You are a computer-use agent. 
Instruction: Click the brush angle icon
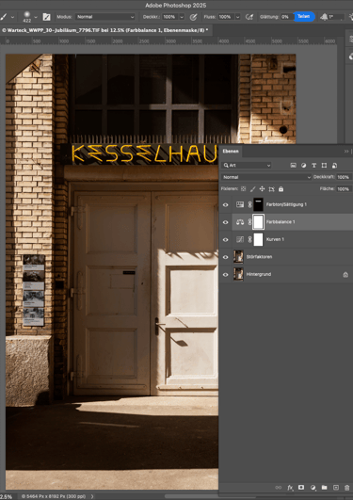pyautogui.click(x=324, y=17)
